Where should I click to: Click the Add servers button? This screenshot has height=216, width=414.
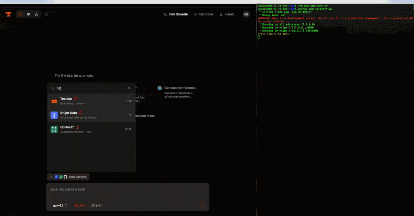[68, 177]
